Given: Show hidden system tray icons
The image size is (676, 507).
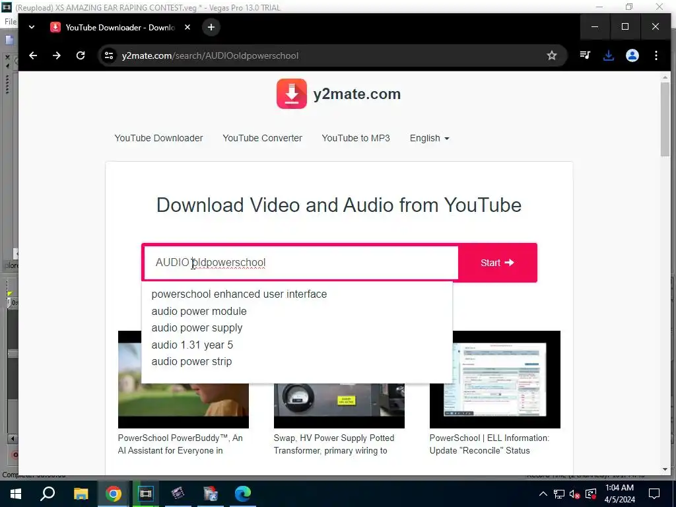Looking at the screenshot, I should [x=543, y=494].
